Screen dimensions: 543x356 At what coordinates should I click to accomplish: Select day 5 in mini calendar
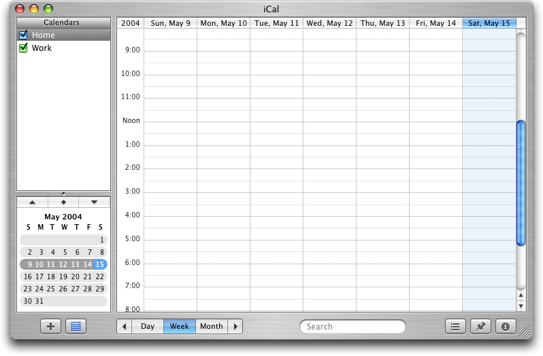coord(65,252)
